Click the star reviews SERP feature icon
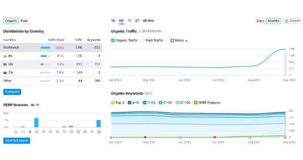 tap(30, 132)
